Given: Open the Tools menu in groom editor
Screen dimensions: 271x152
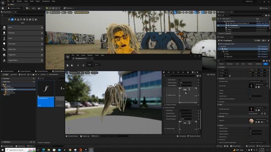Looking at the screenshot, I should coord(97,55).
